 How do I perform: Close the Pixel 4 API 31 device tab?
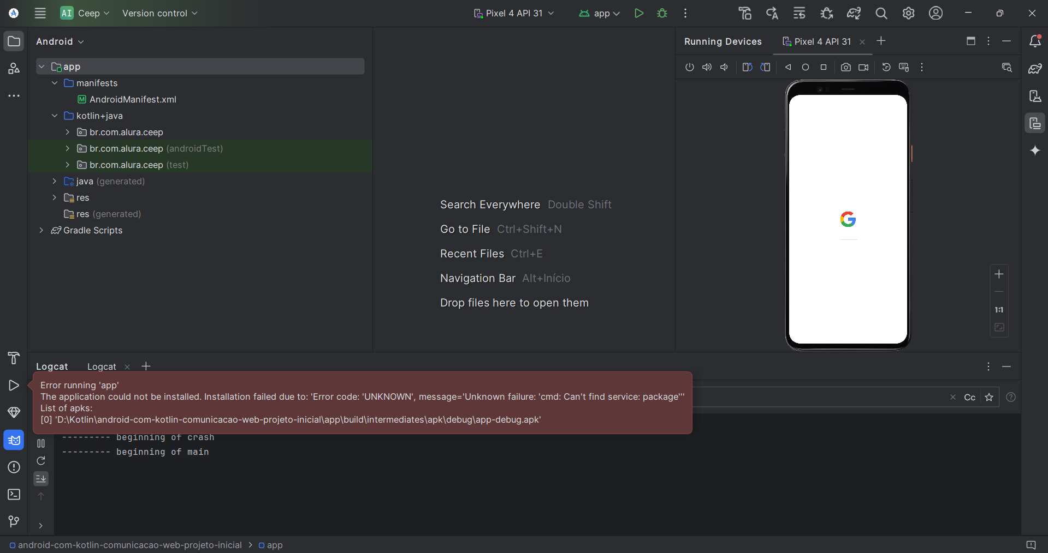862,42
